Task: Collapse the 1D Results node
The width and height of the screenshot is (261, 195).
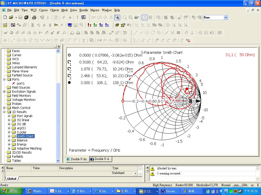Action: point(4,112)
